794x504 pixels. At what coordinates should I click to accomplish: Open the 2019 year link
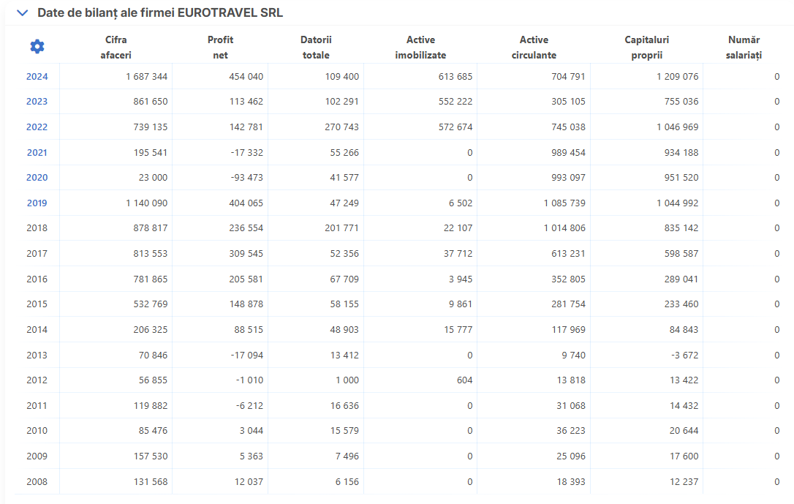[x=37, y=203]
